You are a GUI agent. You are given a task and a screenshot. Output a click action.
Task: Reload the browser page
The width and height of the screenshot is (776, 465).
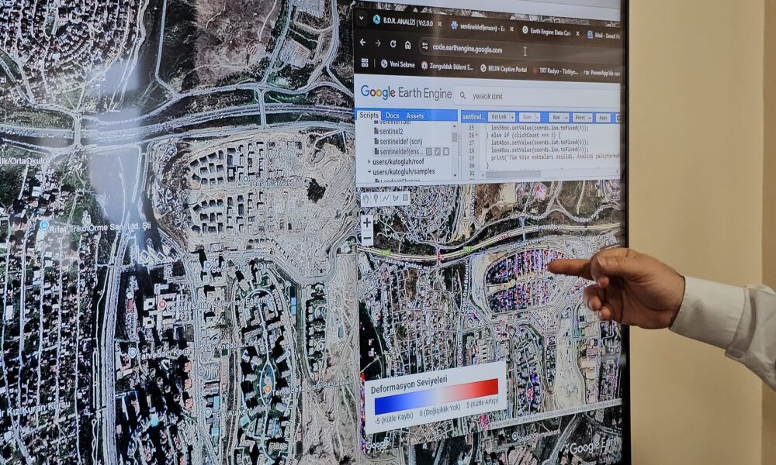tap(393, 44)
